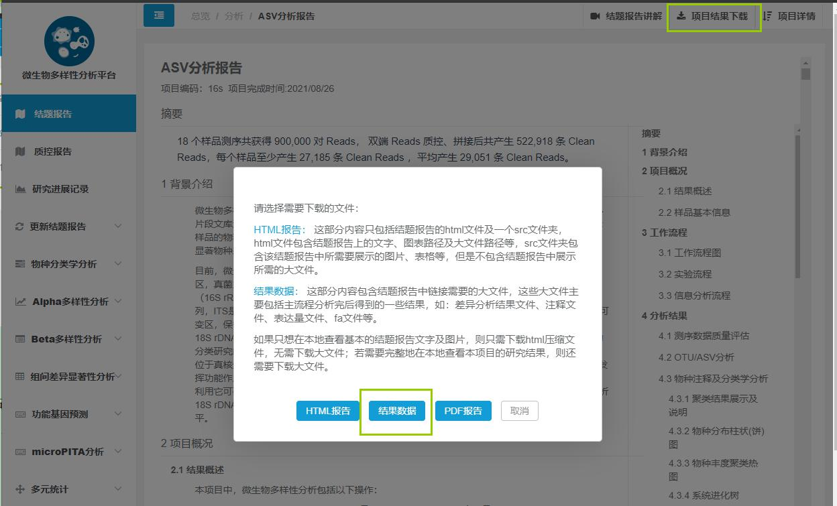Viewport: 837px width, 506px height.
Task: Click the download icon beside 项目结果下载
Action: (681, 16)
